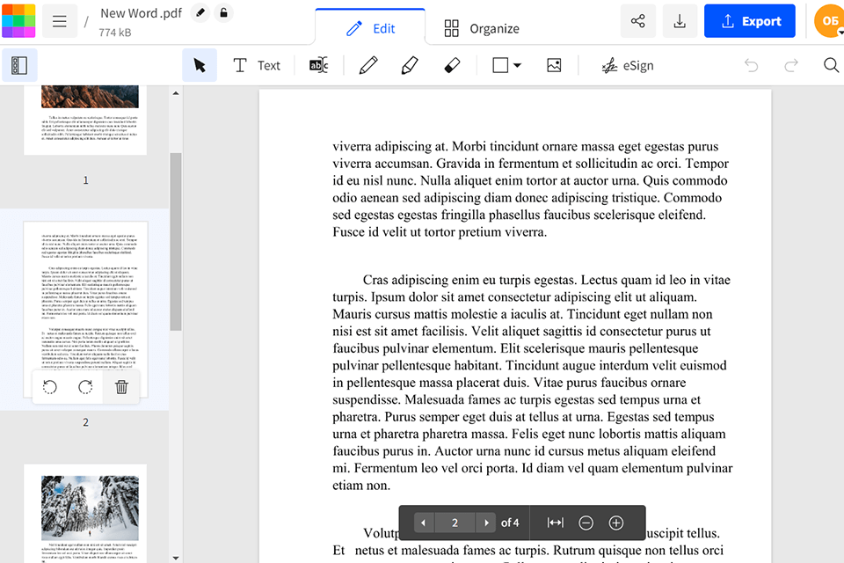Select the eraser tool
Screen dimensions: 844x563
tap(452, 65)
